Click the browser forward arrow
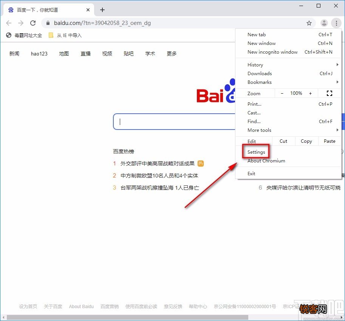Image resolution: width=345 pixels, height=321 pixels. point(21,23)
